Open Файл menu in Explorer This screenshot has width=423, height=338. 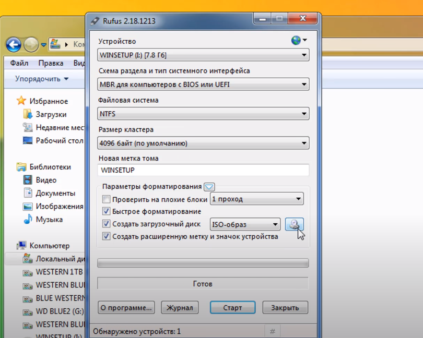click(x=19, y=63)
